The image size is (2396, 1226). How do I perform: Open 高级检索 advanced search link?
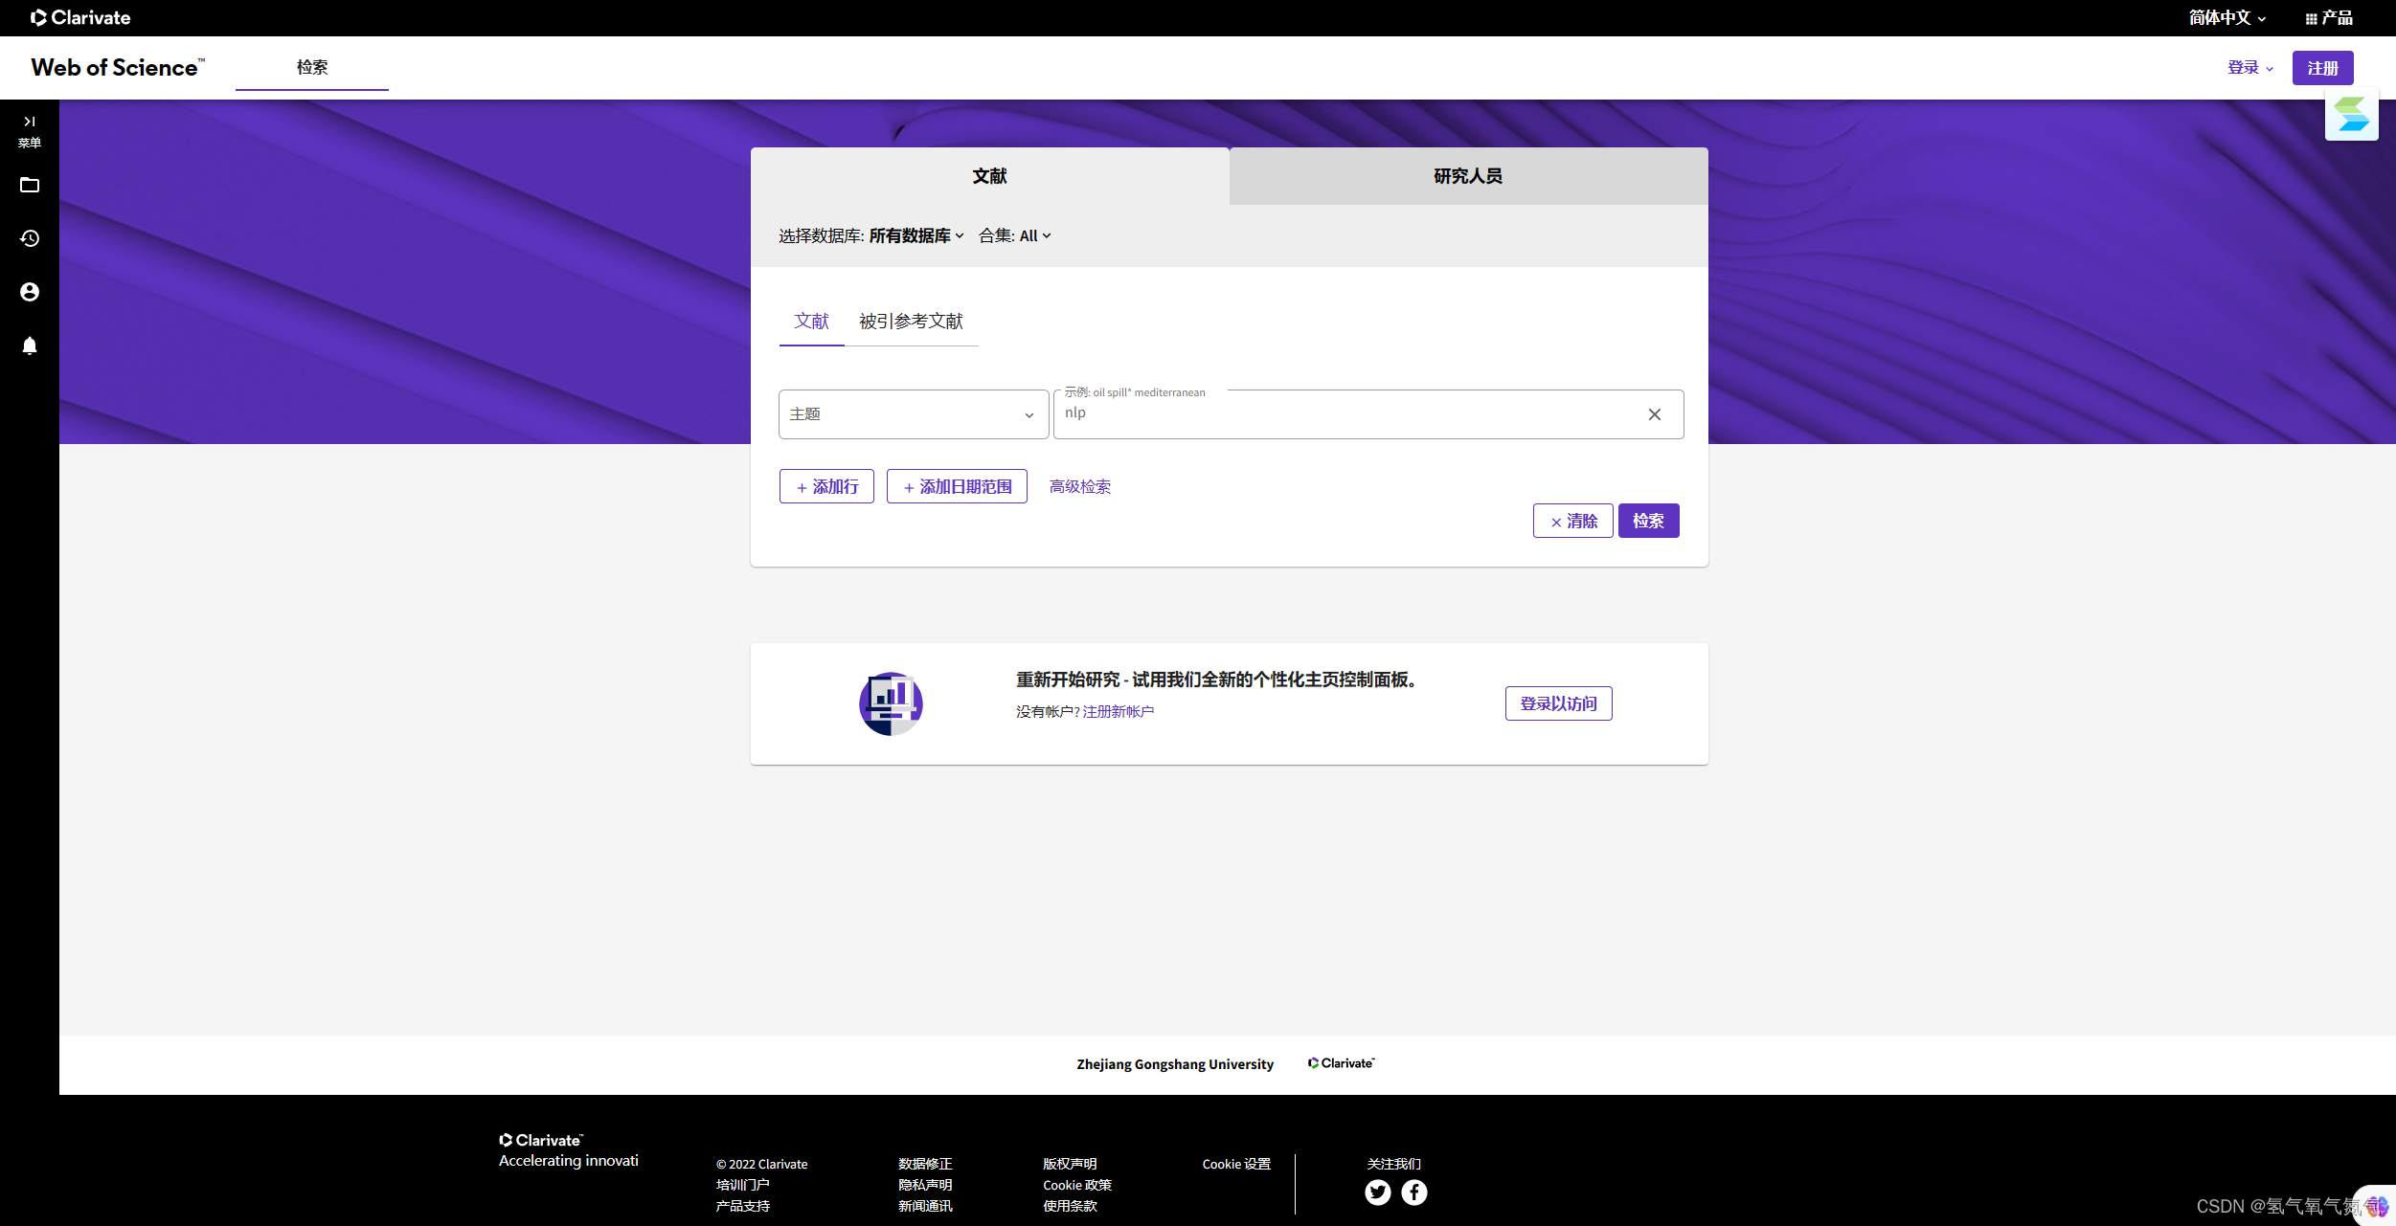point(1079,486)
